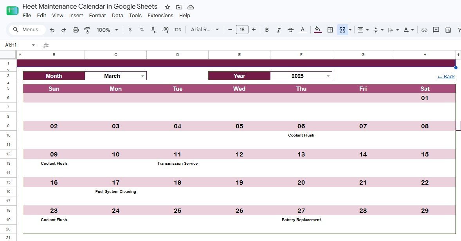This screenshot has width=461, height=241.
Task: Open the Help menu
Action: (185, 15)
